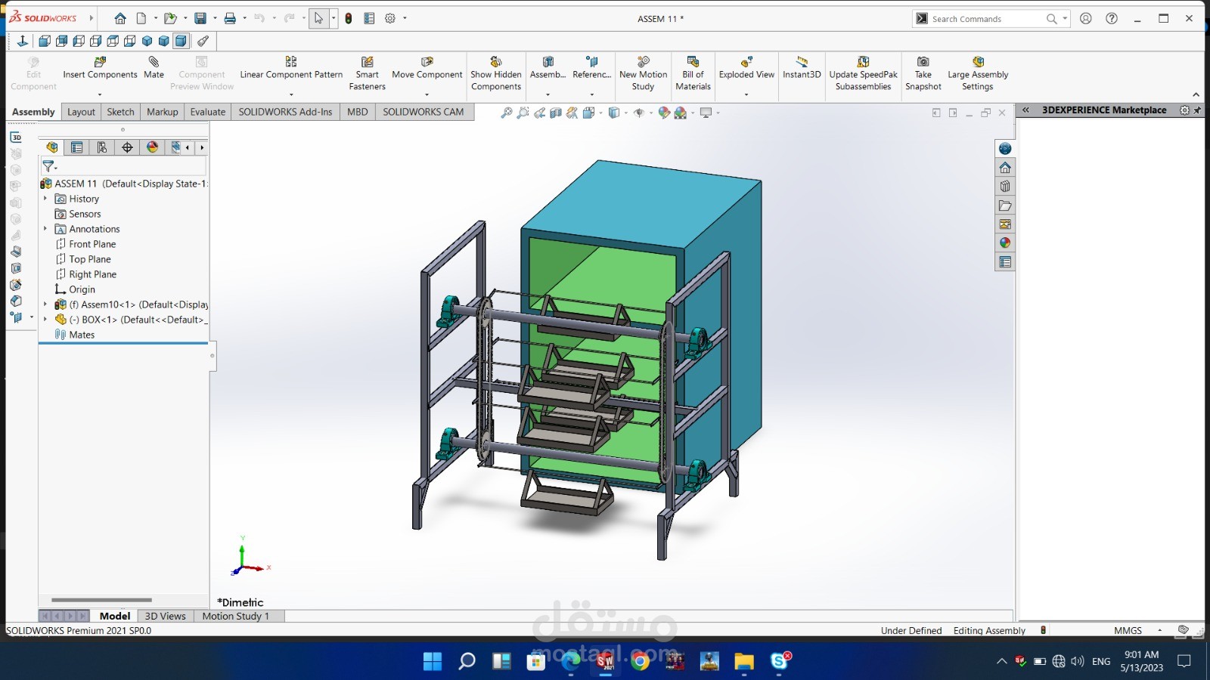The image size is (1210, 680).
Task: Switch to the SOLIDWORKS CAM tab
Action: (x=423, y=112)
